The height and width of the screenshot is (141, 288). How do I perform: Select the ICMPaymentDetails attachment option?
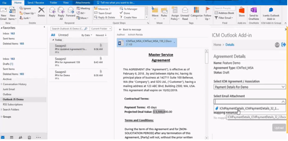point(250,108)
